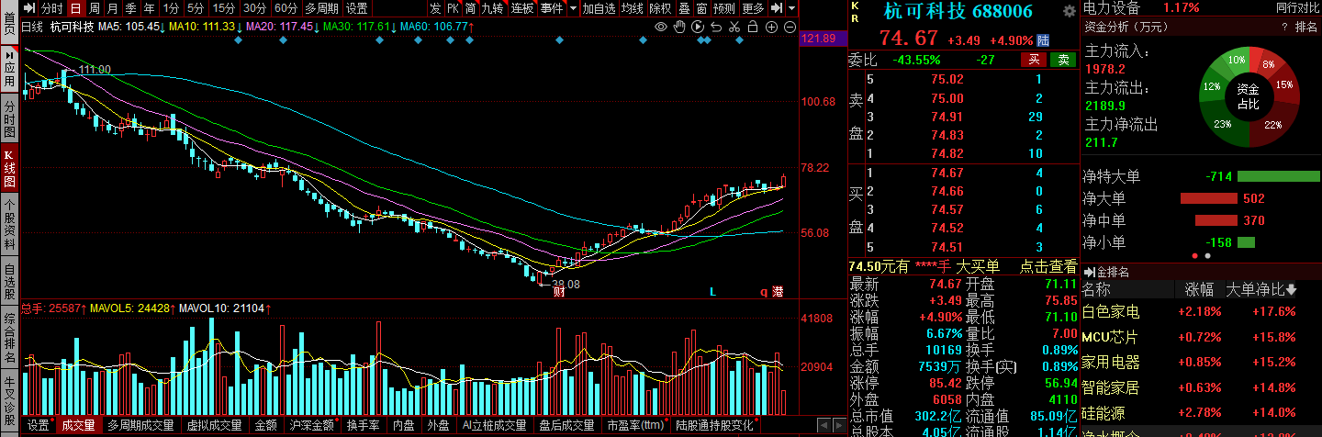
Task: Toggle 日 daily K-line period button
Action: pyautogui.click(x=76, y=8)
